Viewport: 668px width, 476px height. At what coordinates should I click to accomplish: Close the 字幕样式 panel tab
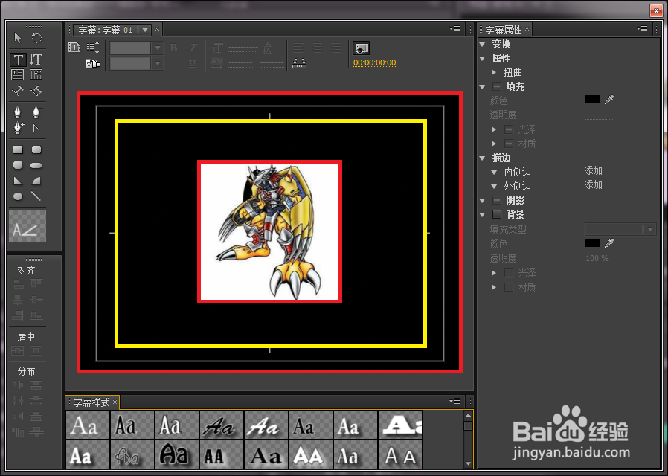click(x=115, y=402)
